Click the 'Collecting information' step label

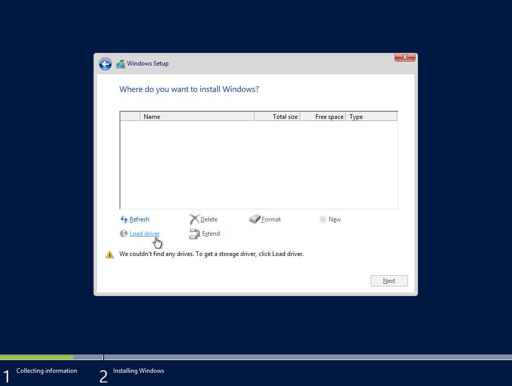click(47, 371)
